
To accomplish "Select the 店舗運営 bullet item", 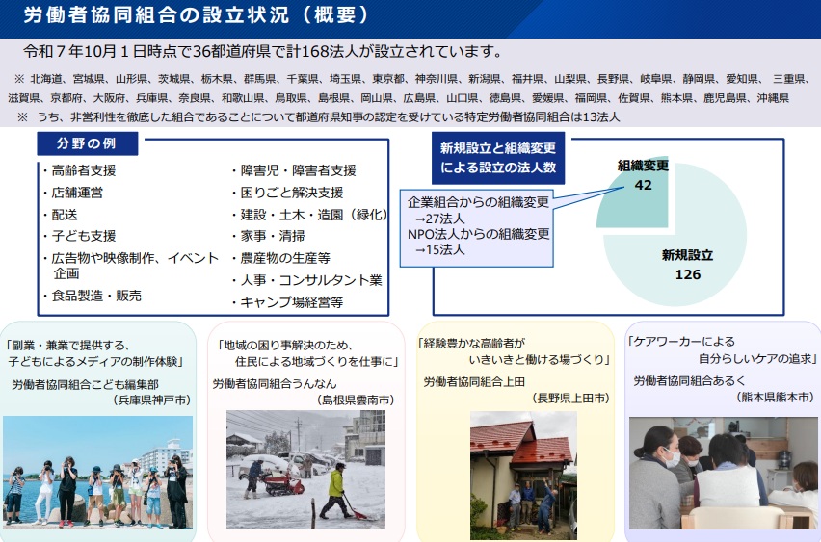I will click(x=76, y=192).
